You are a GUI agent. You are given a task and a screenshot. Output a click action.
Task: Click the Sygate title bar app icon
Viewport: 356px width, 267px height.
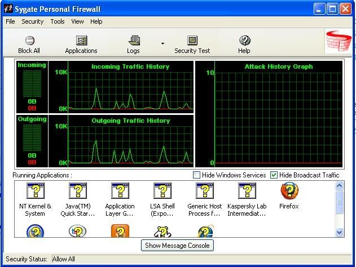click(x=8, y=9)
